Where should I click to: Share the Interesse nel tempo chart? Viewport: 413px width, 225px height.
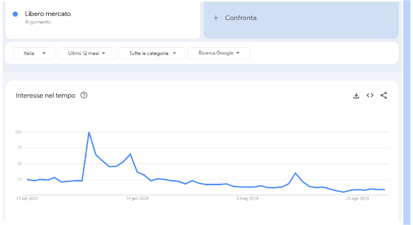[384, 95]
